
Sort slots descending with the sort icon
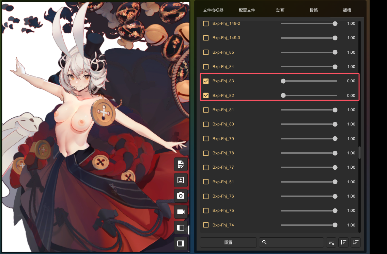(355, 242)
